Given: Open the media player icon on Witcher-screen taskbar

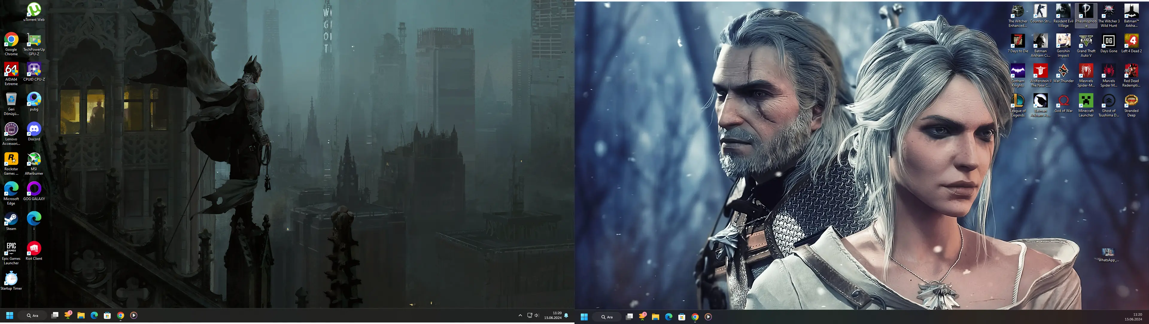Looking at the screenshot, I should point(708,317).
